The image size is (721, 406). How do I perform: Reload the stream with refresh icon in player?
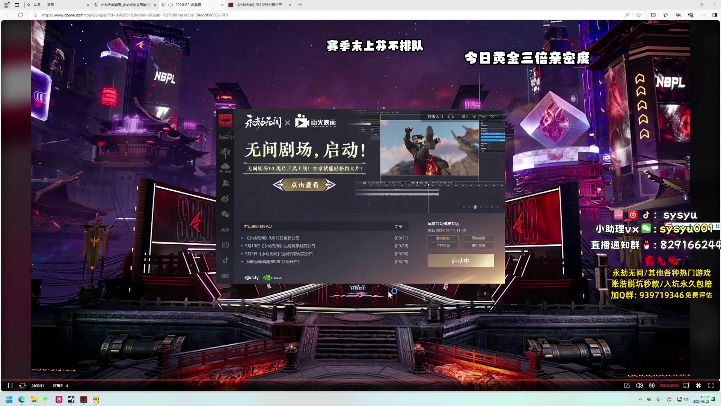[x=23, y=386]
